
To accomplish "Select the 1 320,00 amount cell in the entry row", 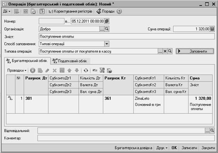I will (200, 99).
